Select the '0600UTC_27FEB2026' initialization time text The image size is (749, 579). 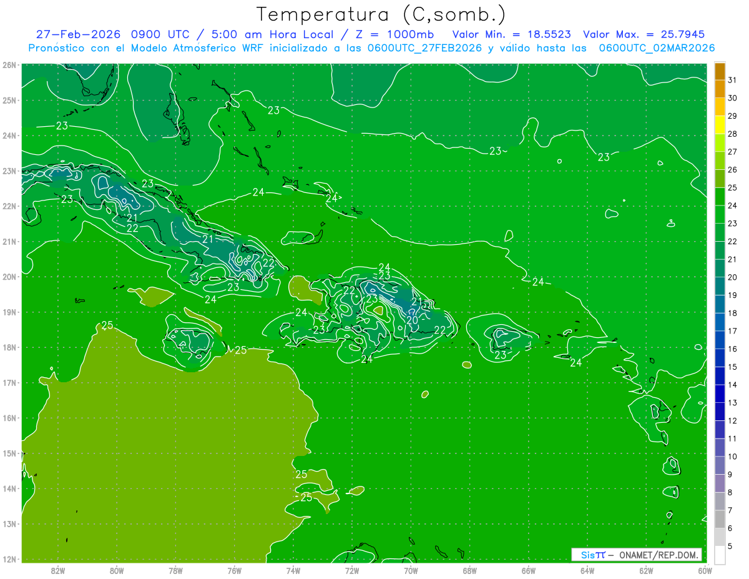(x=424, y=48)
